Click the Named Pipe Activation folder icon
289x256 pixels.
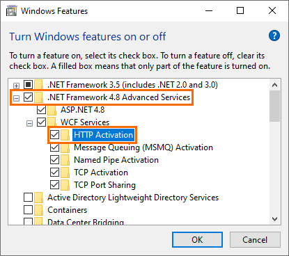tap(65, 160)
